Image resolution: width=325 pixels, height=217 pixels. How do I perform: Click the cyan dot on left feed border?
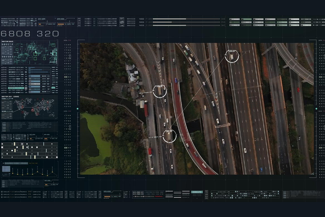[x=78, y=108]
